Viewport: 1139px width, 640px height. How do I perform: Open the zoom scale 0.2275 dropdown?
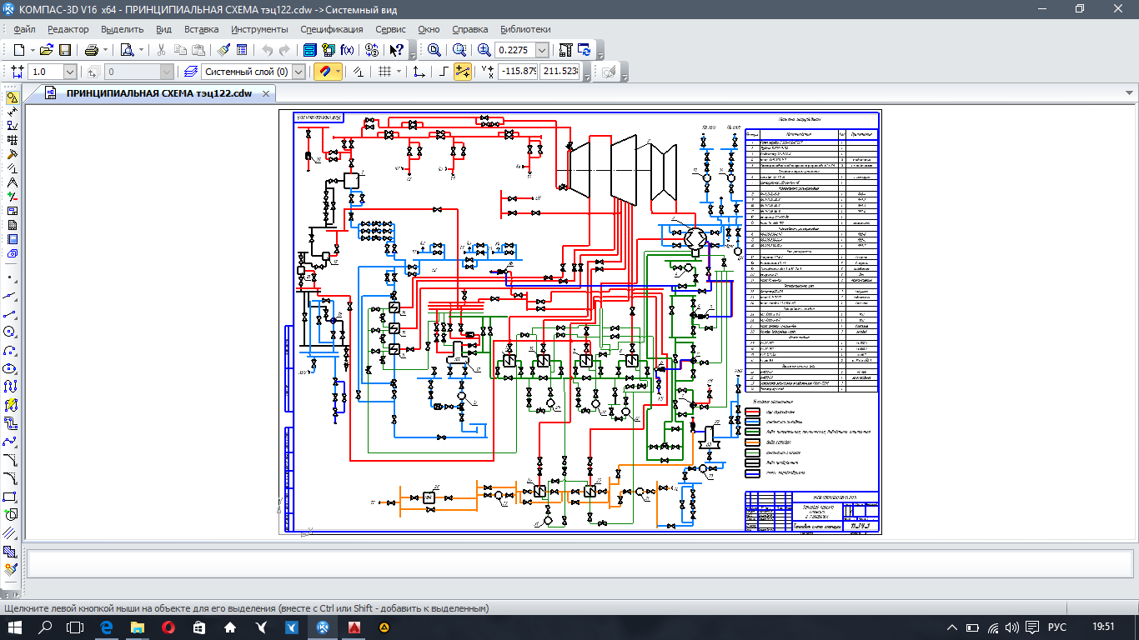543,50
